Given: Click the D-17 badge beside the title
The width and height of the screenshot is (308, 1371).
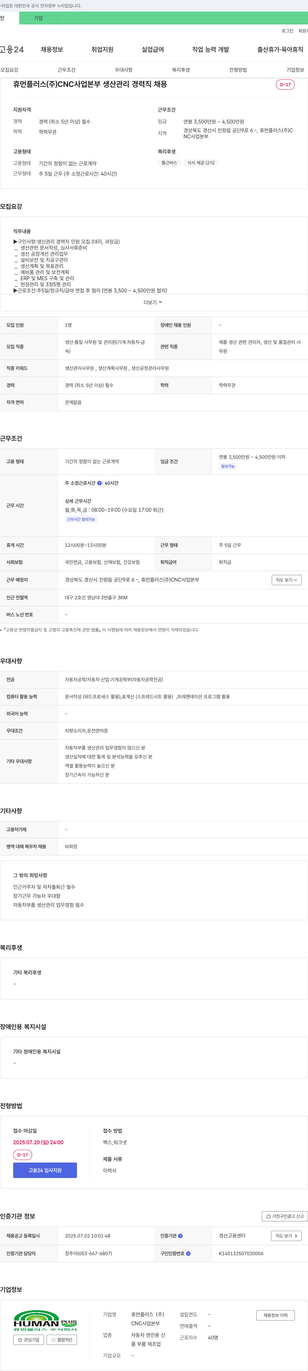Looking at the screenshot, I should point(285,85).
